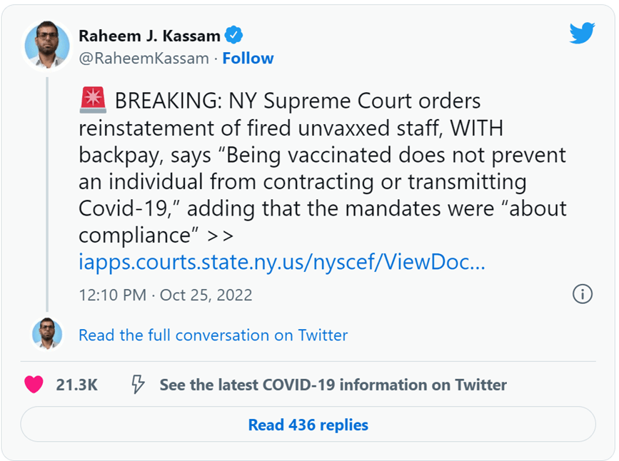Click the Twitter bird logo

[x=581, y=34]
